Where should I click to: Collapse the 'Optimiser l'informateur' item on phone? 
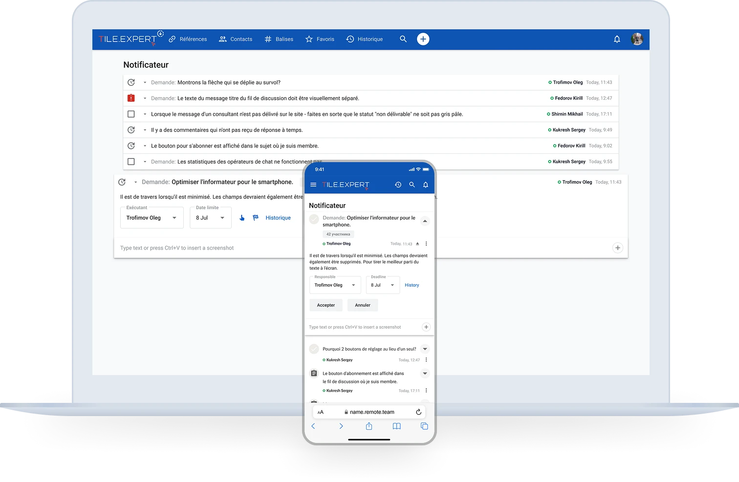[425, 221]
